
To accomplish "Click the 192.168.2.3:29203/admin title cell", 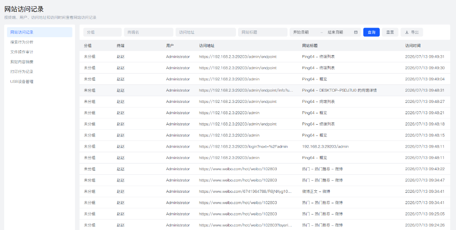I will (x=325, y=146).
